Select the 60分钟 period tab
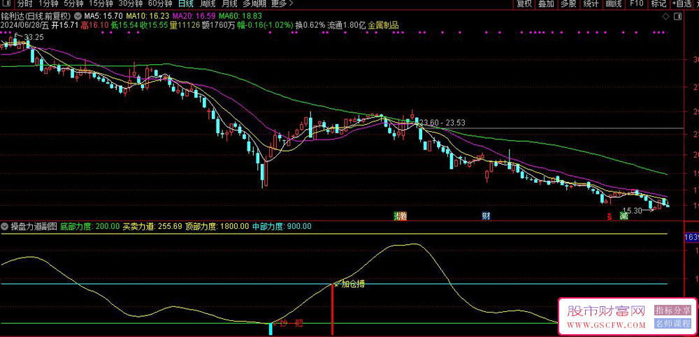 (x=160, y=4)
